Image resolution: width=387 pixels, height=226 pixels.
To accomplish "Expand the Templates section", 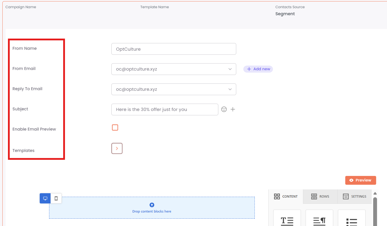I will 117,148.
